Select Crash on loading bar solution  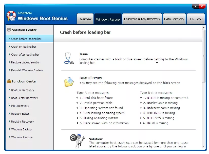click(24, 47)
